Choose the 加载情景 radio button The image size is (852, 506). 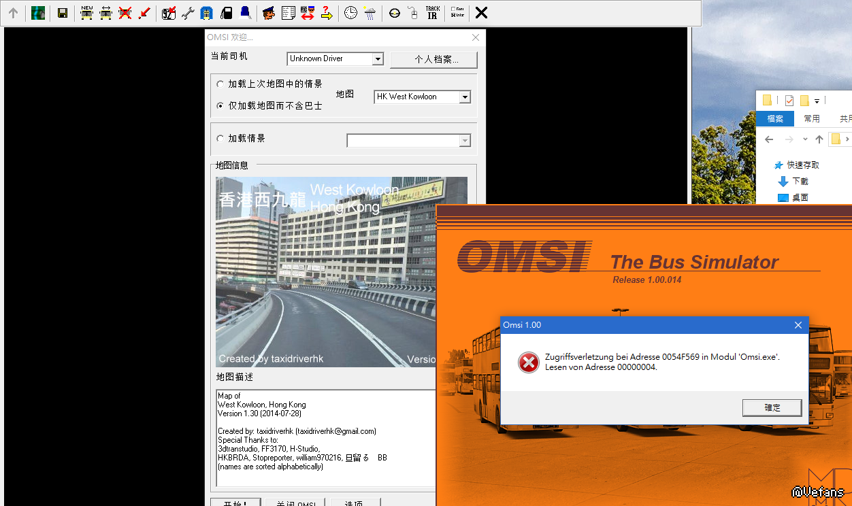220,139
